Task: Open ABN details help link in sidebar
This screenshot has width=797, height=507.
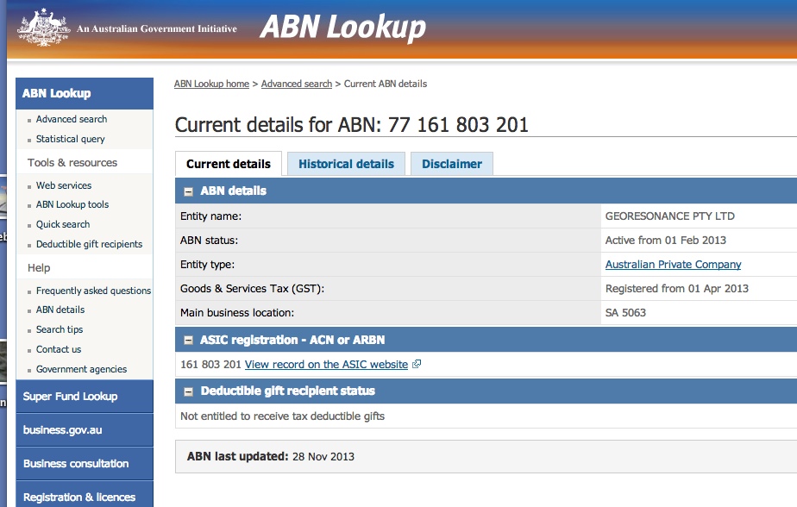Action: click(60, 310)
